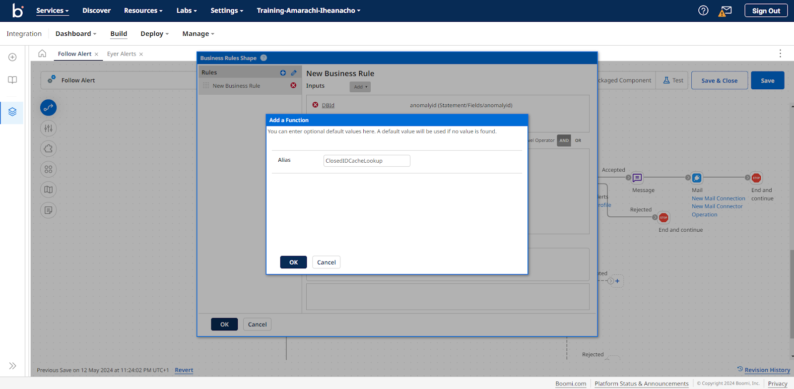This screenshot has width=794, height=389.
Task: Click the create new component plus icon
Action: click(x=12, y=57)
